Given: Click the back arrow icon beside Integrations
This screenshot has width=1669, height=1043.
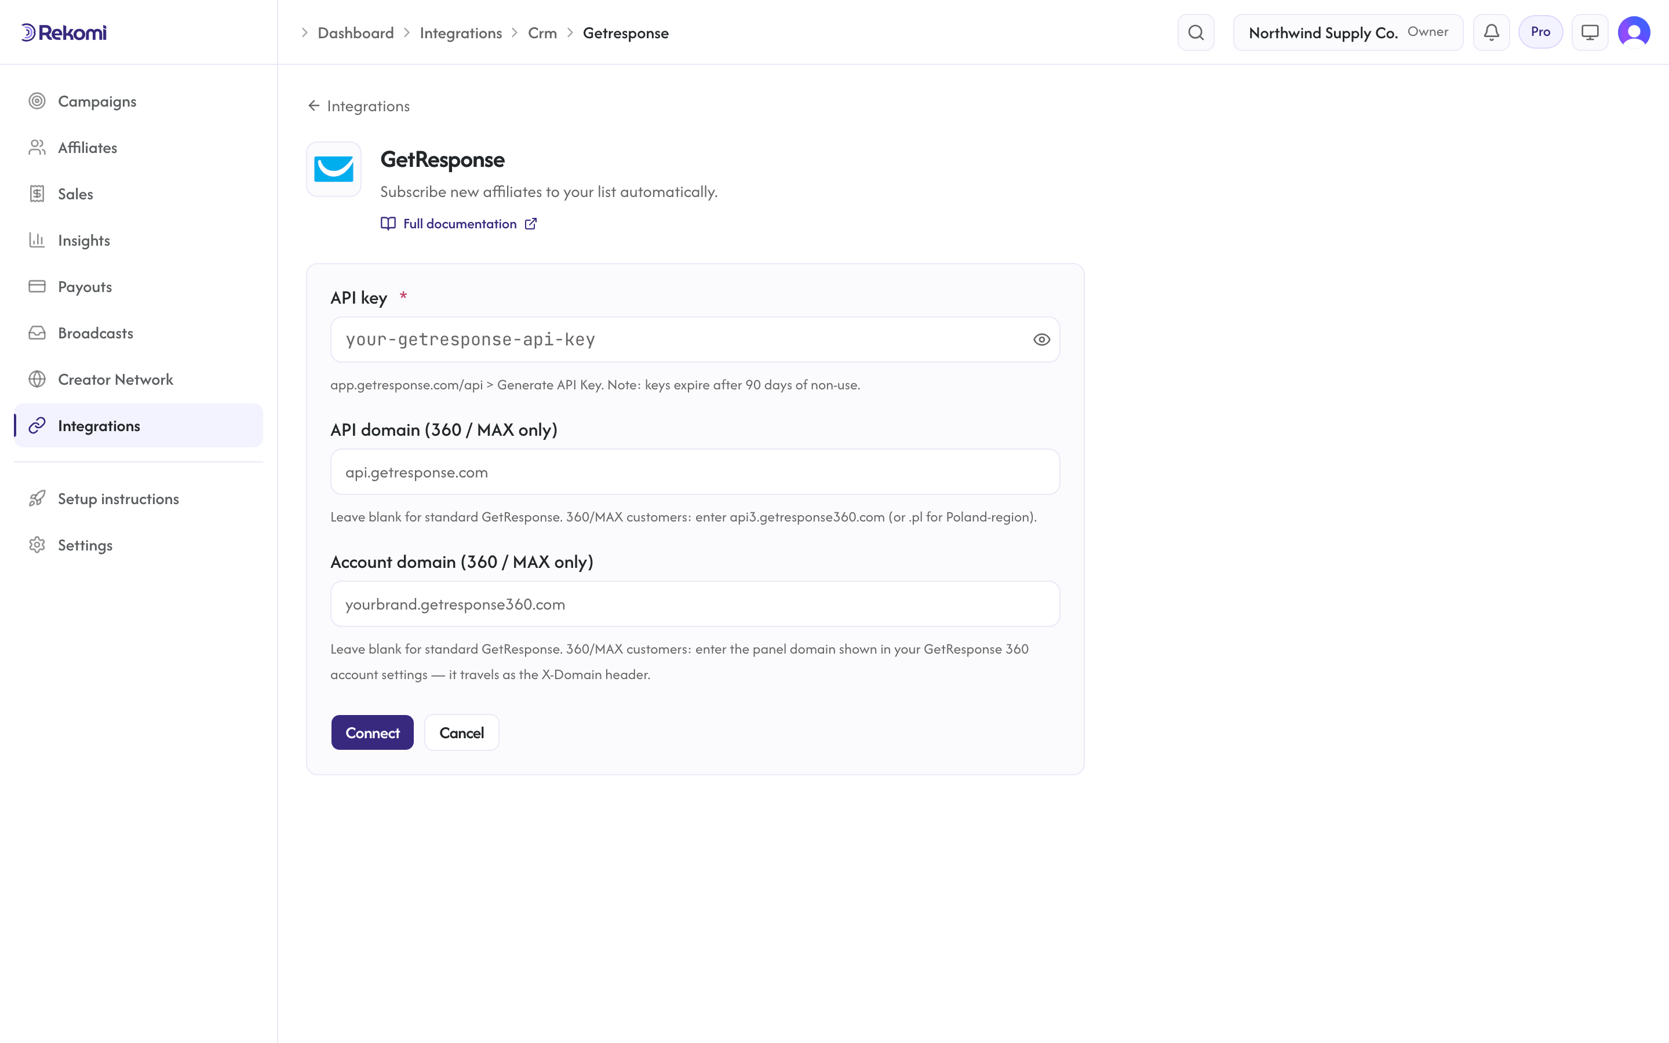Looking at the screenshot, I should tap(314, 105).
